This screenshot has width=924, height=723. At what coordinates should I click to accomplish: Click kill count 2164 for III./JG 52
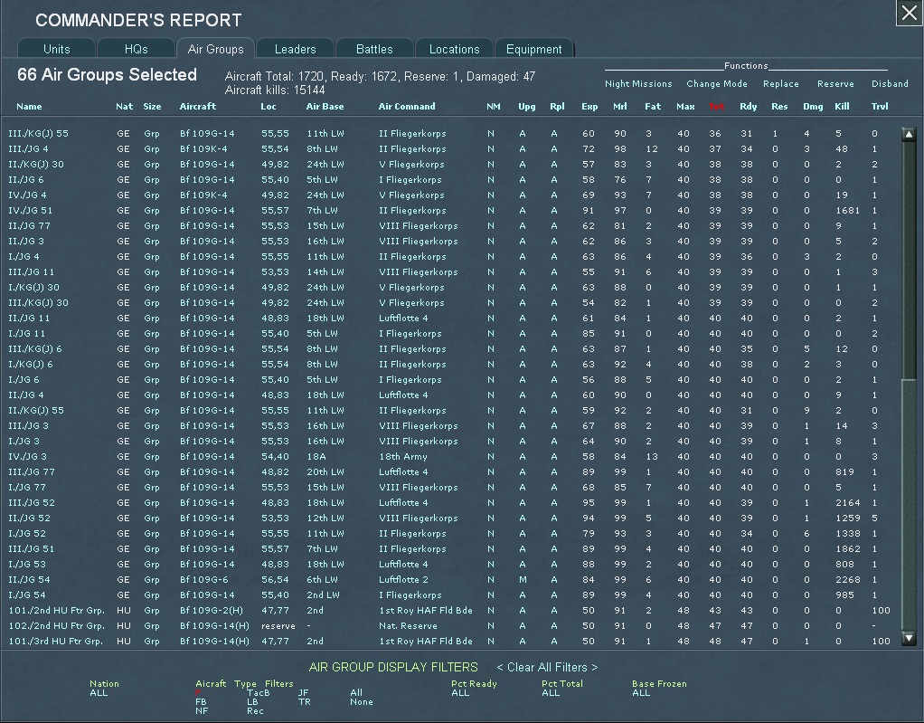click(x=847, y=502)
